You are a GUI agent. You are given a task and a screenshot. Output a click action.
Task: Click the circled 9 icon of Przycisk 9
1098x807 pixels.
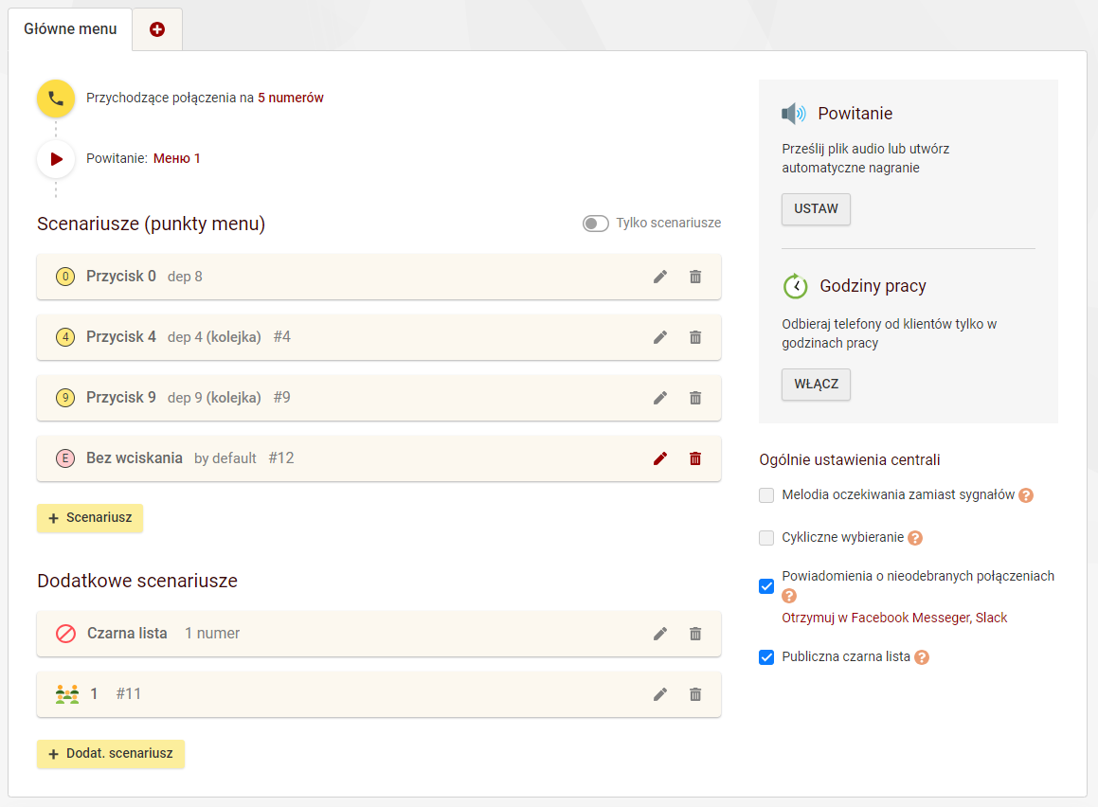click(x=65, y=398)
